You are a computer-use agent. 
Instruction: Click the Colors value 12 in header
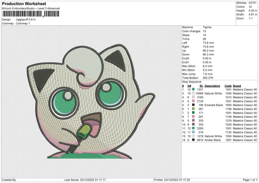[x=250, y=7]
